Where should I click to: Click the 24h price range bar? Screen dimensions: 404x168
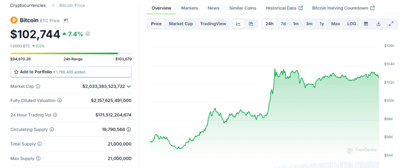(x=71, y=53)
